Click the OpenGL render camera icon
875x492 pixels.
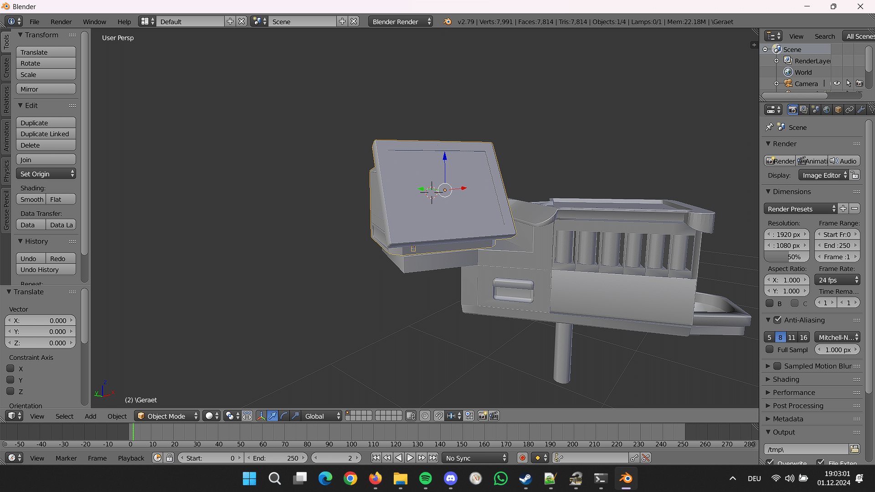[x=482, y=416]
